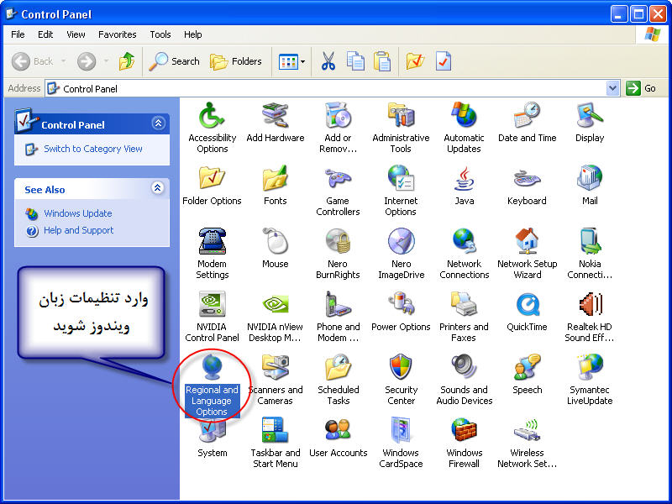This screenshot has height=504, width=672.
Task: Open the Help menu
Action: pyautogui.click(x=193, y=34)
